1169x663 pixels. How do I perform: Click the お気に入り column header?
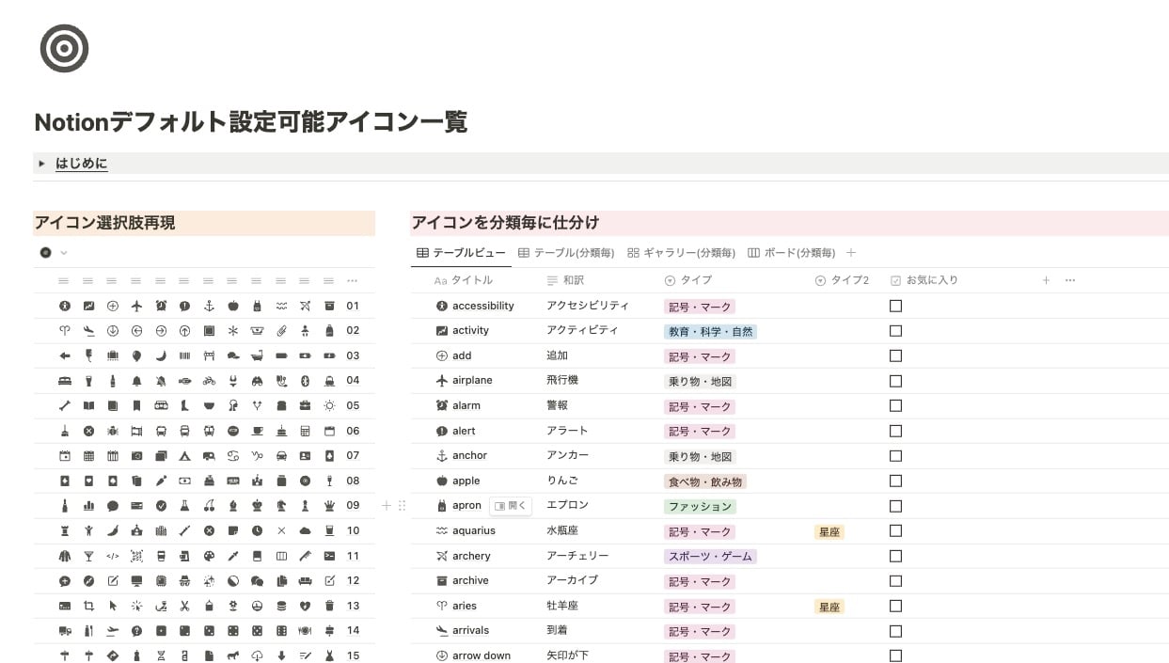coord(924,280)
